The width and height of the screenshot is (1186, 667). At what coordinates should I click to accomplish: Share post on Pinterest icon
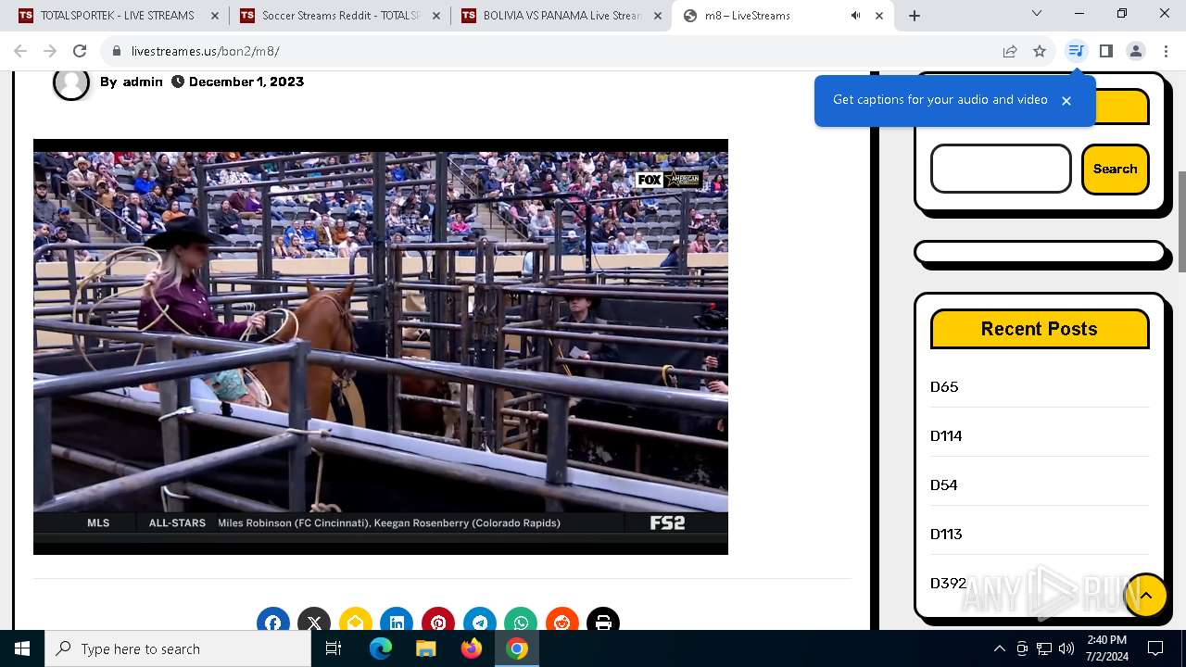point(438,622)
